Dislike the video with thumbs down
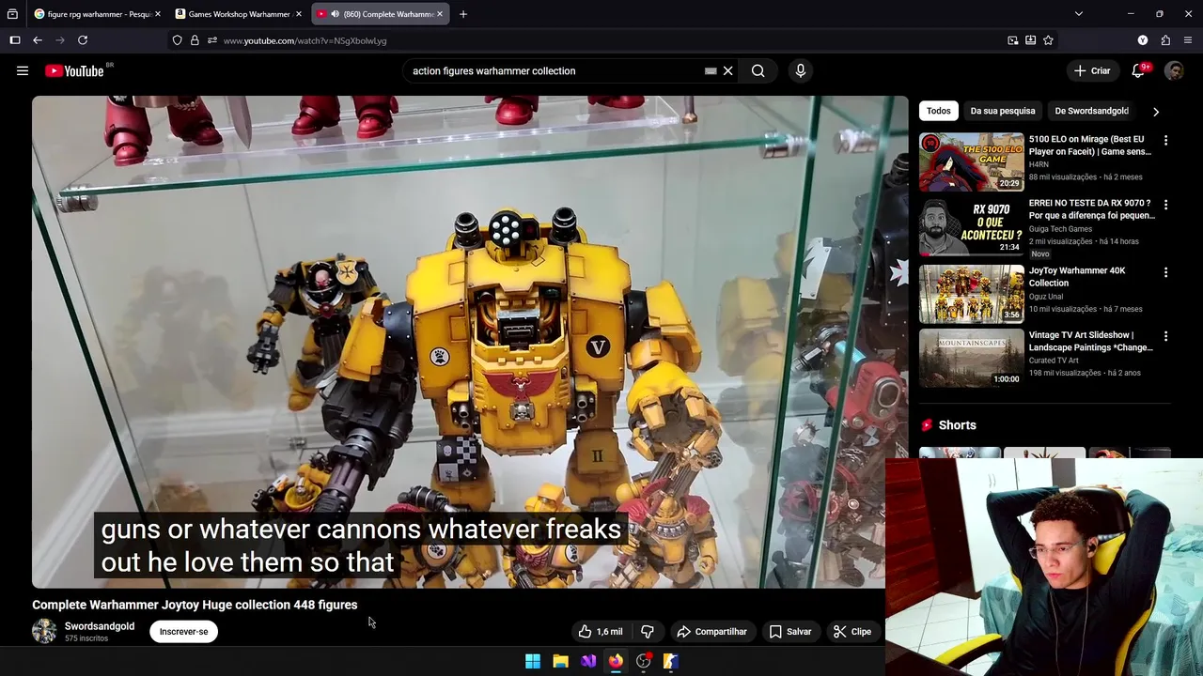 pyautogui.click(x=647, y=632)
